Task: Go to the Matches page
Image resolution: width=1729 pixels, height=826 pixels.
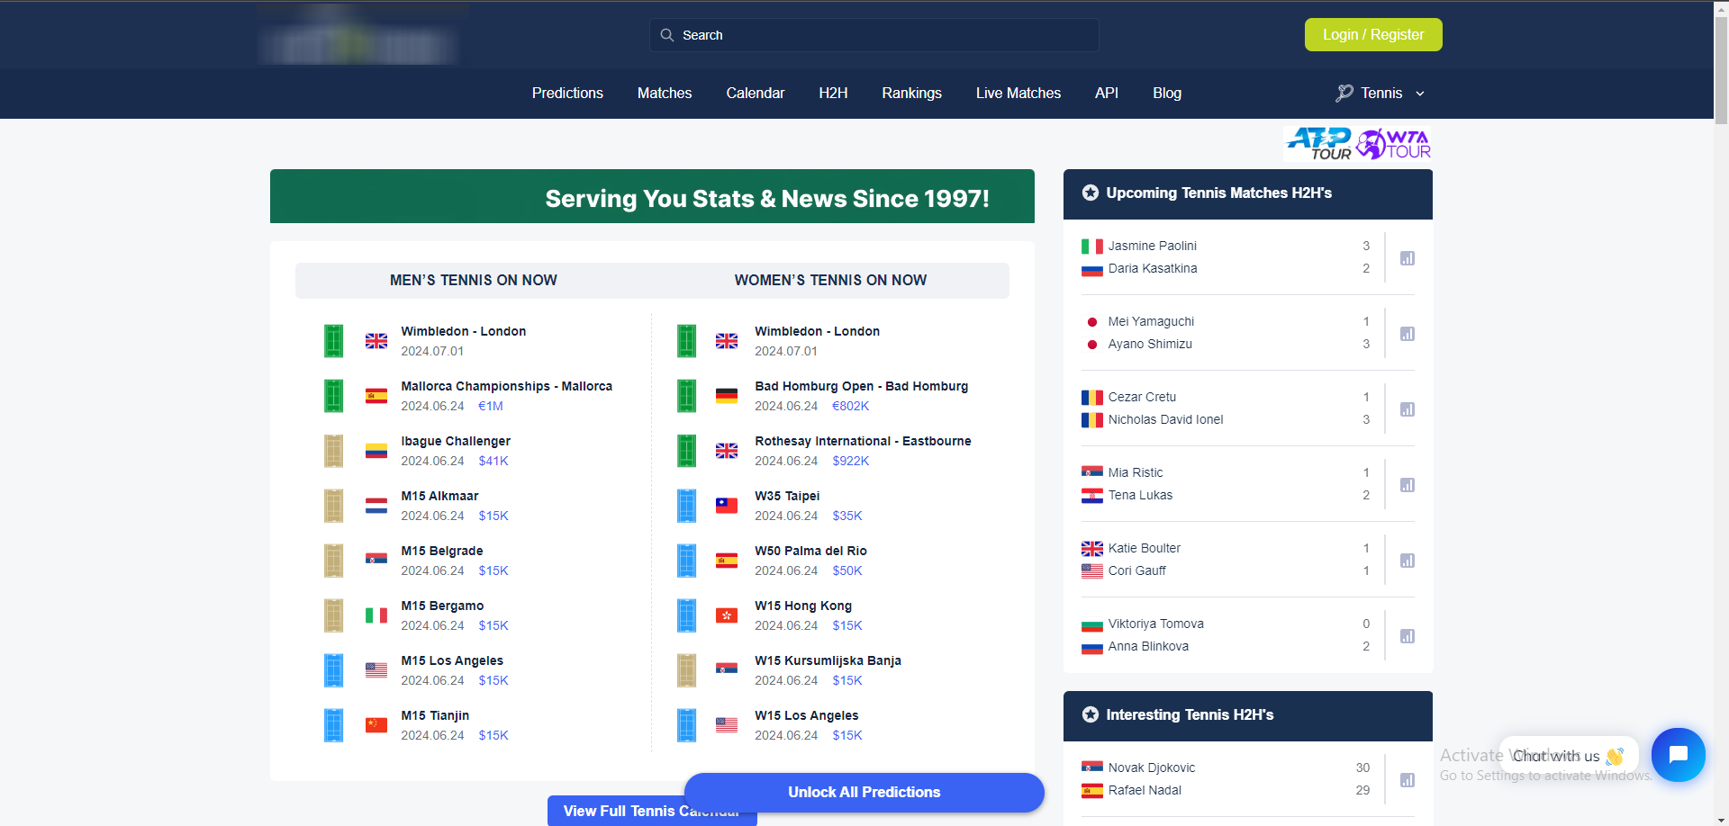Action: 665,94
